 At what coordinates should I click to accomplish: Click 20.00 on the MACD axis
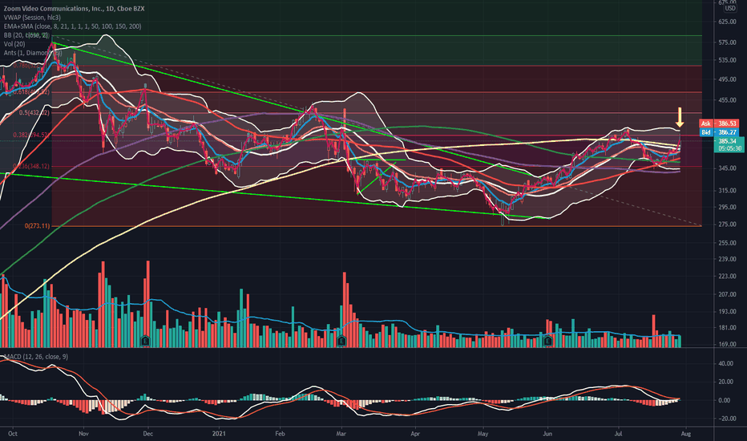pyautogui.click(x=725, y=382)
